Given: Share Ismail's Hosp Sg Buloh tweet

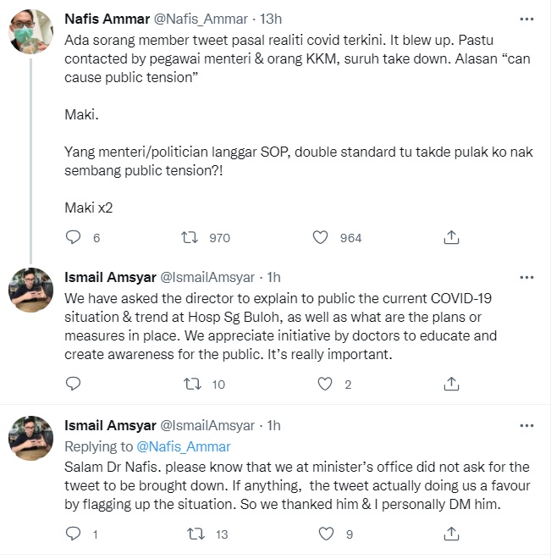Looking at the screenshot, I should click(x=452, y=385).
